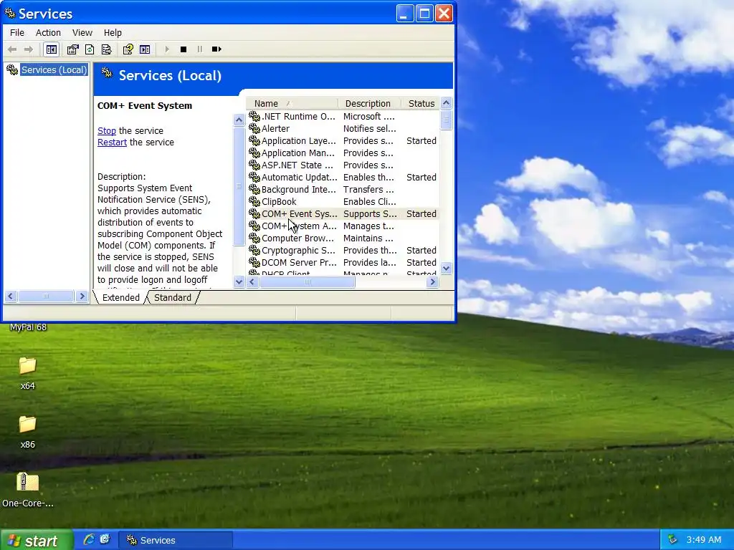
Task: Select the COM+ Event Sys... service row
Action: tap(343, 213)
